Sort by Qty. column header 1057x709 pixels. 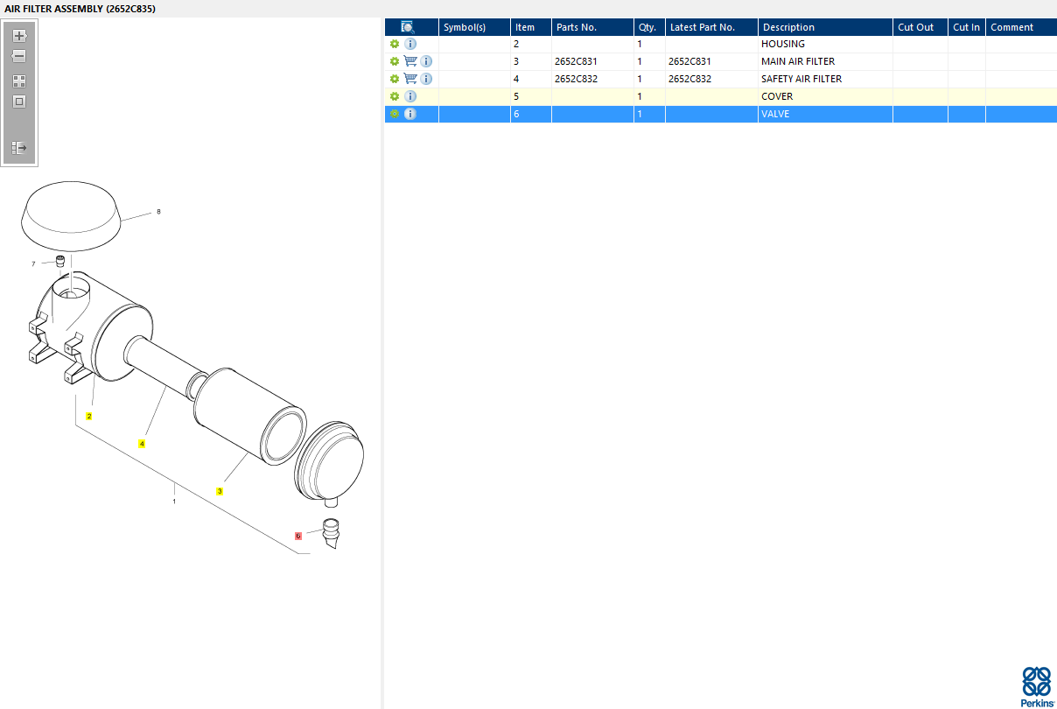pyautogui.click(x=649, y=27)
